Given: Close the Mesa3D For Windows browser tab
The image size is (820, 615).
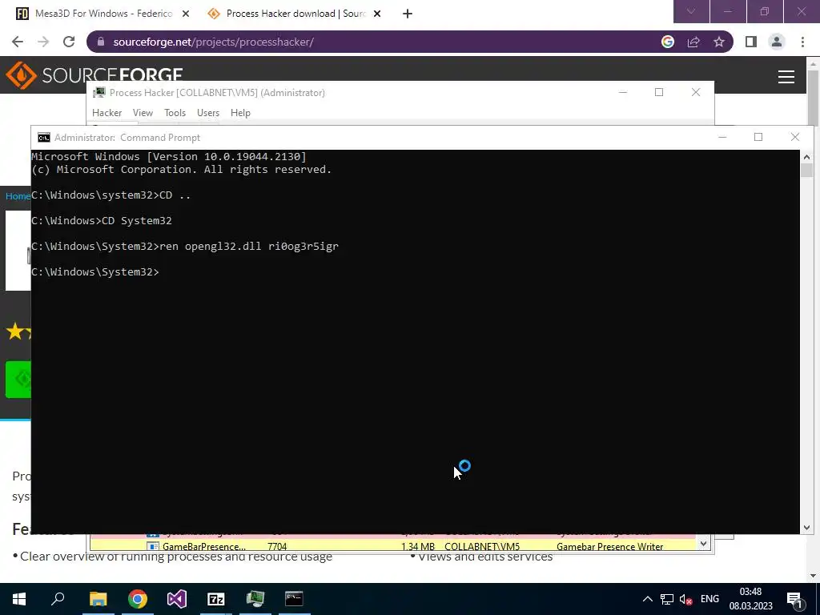Looking at the screenshot, I should coord(185,14).
